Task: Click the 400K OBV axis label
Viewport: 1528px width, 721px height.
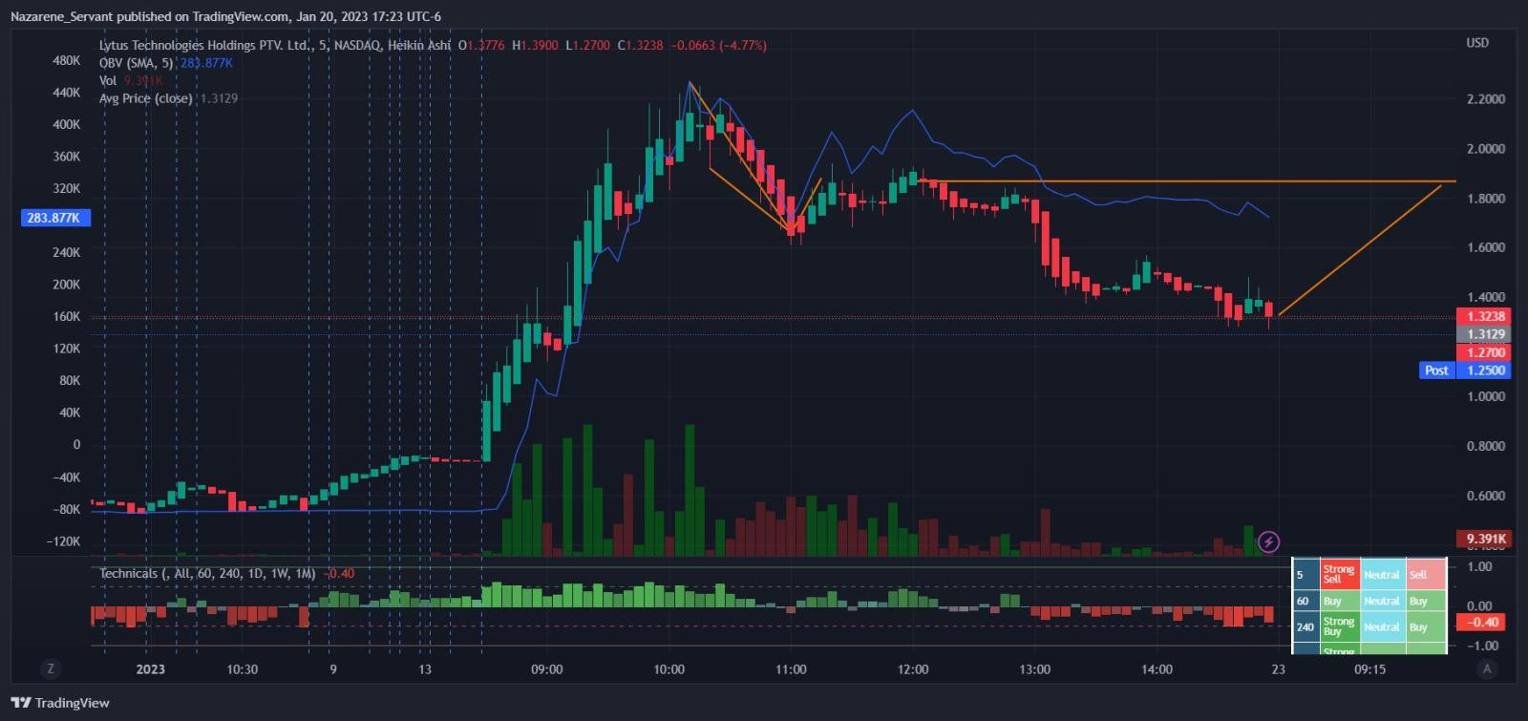Action: (x=66, y=124)
